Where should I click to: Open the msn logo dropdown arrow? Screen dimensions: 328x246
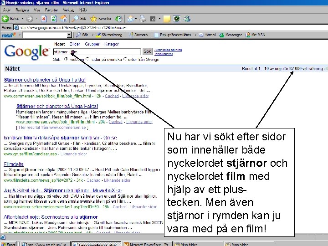(x=20, y=35)
